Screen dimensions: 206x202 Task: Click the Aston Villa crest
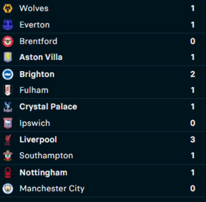tap(7, 57)
